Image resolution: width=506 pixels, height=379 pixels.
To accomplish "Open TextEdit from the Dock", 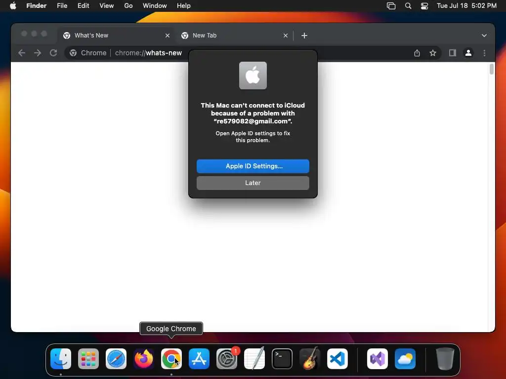I will (x=254, y=359).
